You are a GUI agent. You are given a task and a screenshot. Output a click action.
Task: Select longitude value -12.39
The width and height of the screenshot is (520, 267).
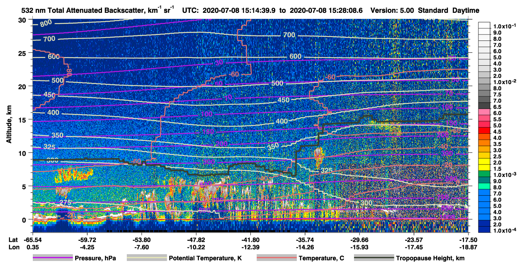(250, 247)
